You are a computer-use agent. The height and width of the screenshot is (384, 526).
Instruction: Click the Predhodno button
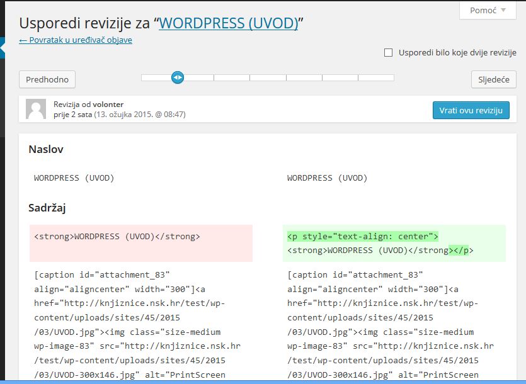point(47,79)
